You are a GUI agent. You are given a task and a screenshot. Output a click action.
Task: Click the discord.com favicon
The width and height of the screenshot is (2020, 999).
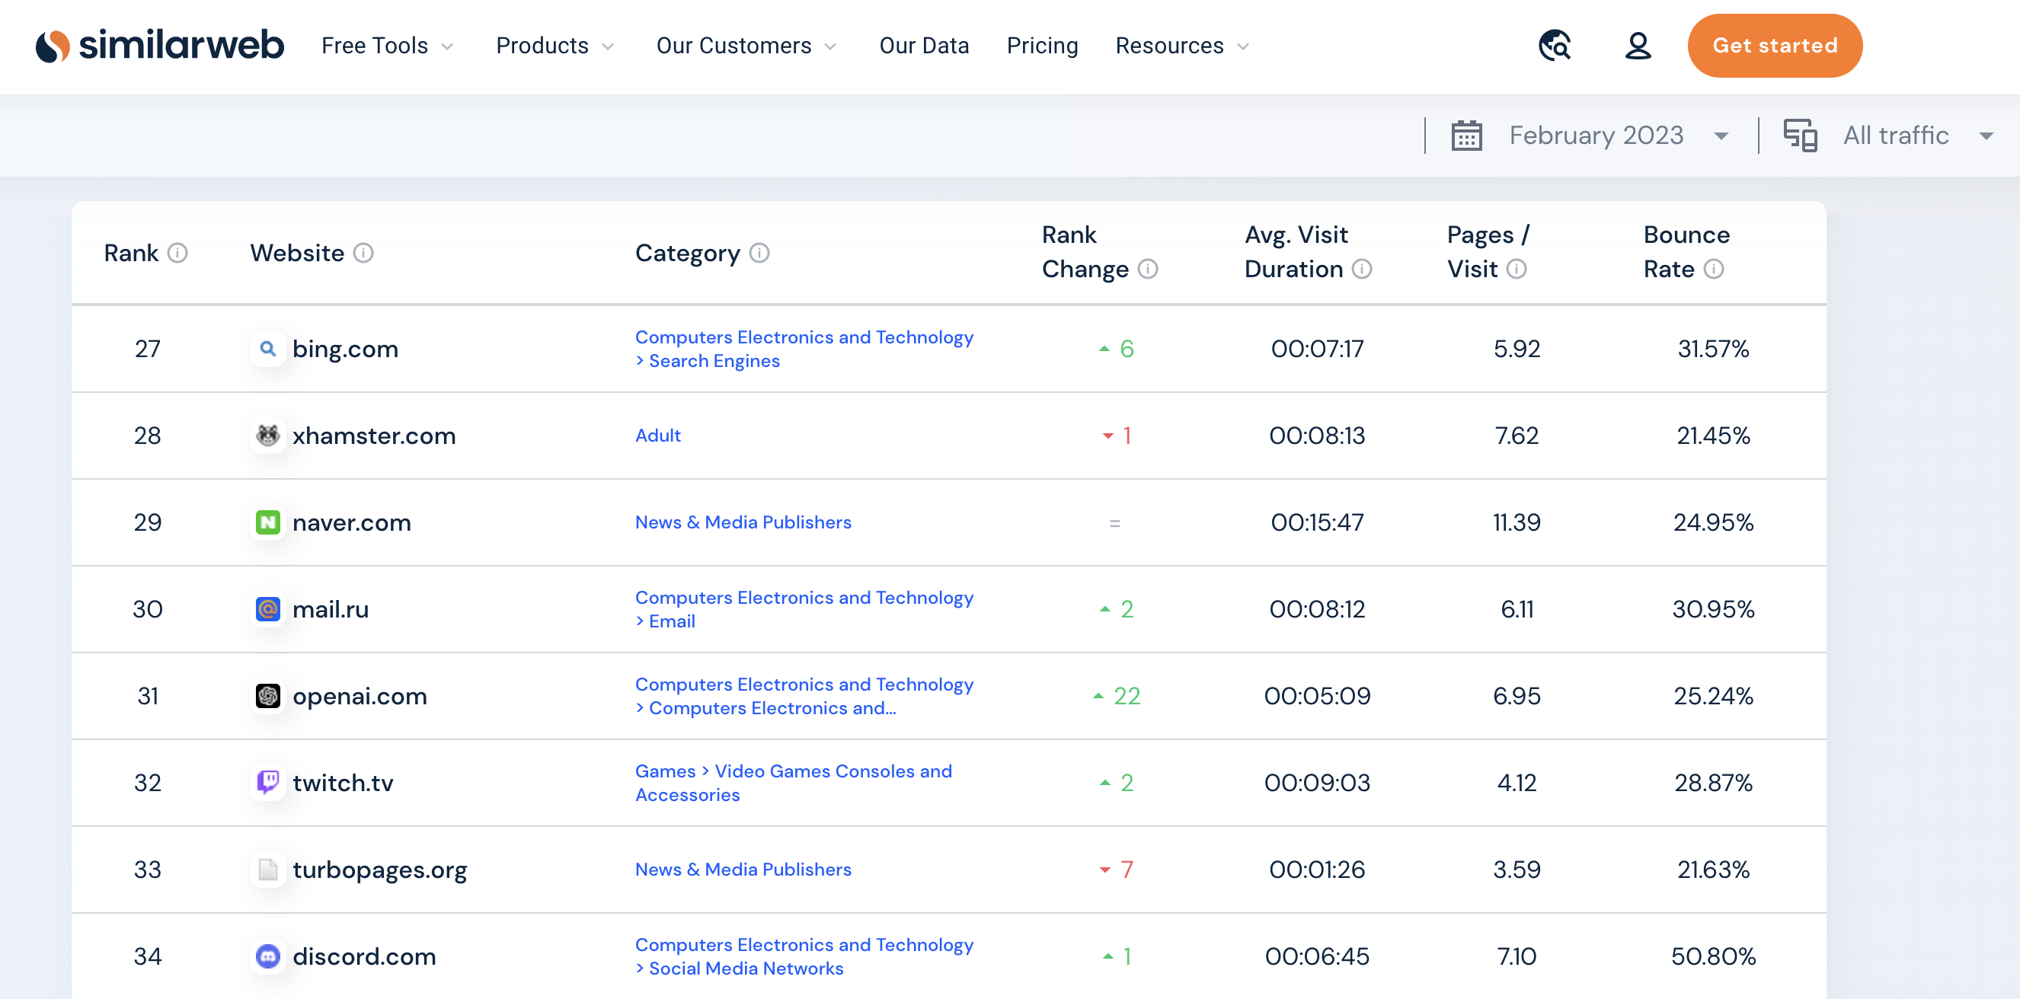(x=268, y=956)
